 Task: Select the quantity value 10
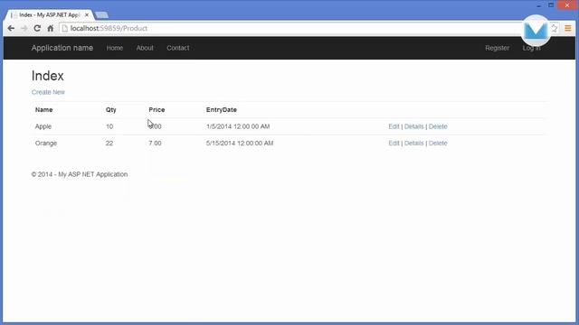(109, 126)
